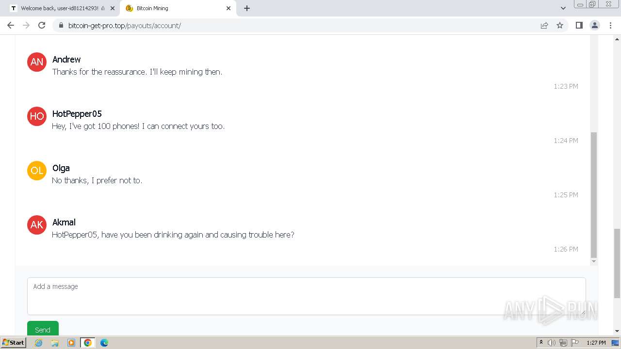
Task: Click Andrew's AN avatar
Action: 37,62
